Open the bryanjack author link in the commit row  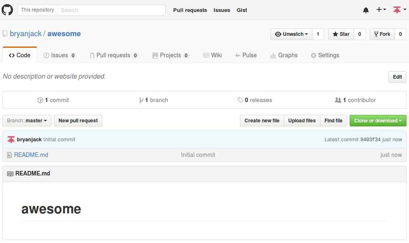coord(29,140)
